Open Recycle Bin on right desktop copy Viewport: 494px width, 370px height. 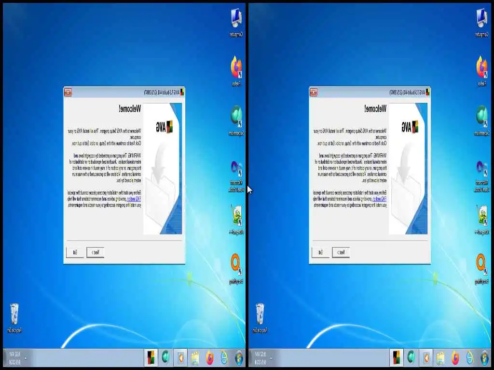click(x=260, y=318)
